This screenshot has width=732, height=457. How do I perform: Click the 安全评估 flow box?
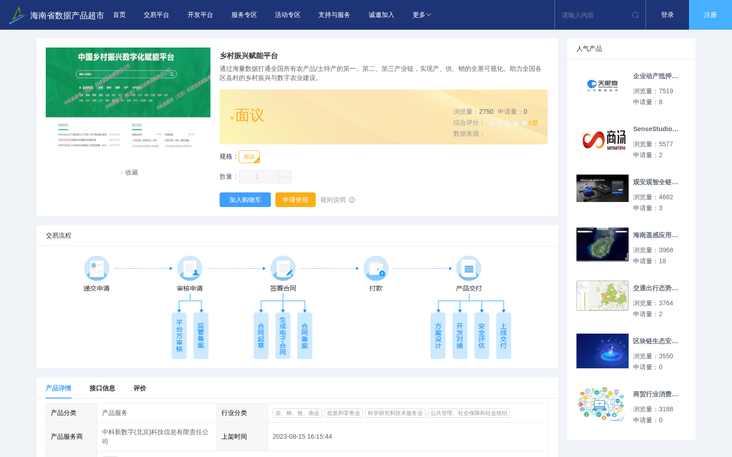(x=482, y=336)
